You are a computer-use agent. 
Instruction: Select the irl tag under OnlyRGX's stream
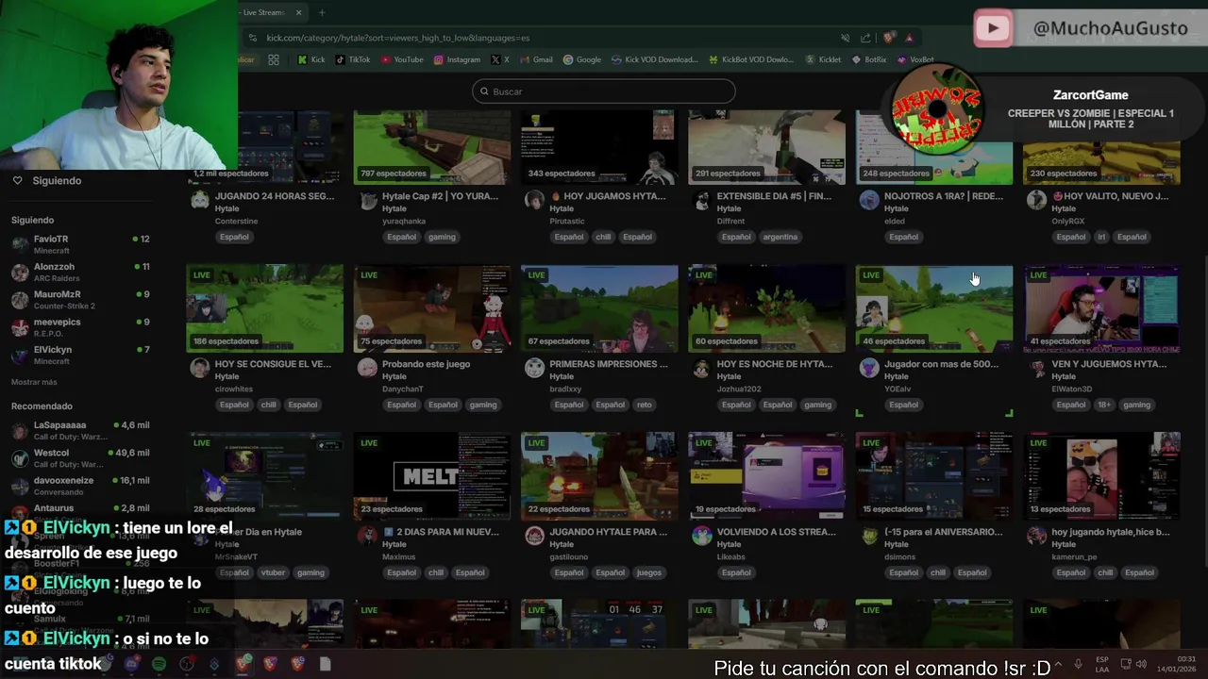[1101, 237]
